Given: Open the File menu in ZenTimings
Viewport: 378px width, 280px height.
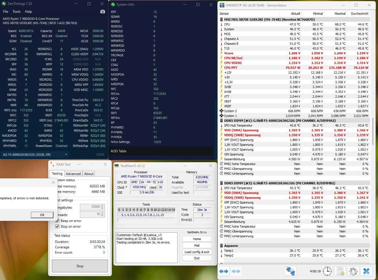Looking at the screenshot, I should tap(6, 12).
